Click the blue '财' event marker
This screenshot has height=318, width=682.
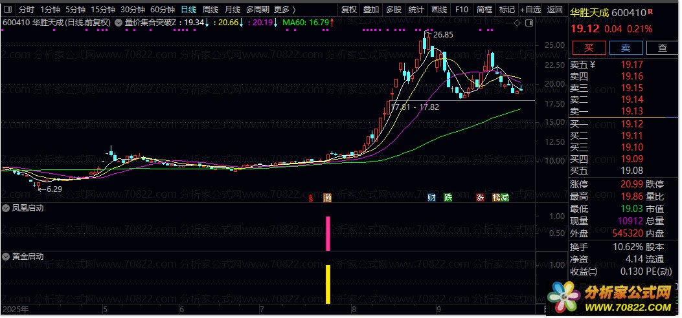431,198
